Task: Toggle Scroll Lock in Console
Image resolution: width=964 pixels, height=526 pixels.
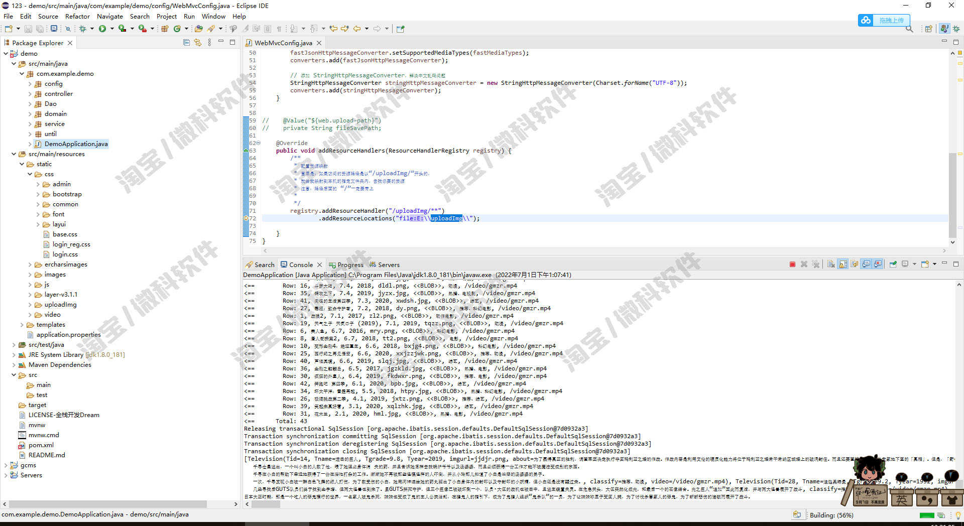Action: click(842, 264)
